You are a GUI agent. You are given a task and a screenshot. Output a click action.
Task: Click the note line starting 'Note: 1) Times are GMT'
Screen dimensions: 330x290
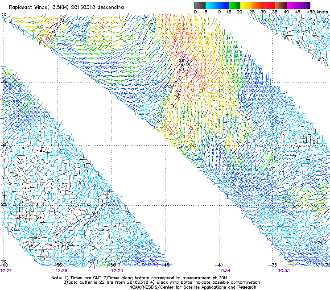click(139, 278)
